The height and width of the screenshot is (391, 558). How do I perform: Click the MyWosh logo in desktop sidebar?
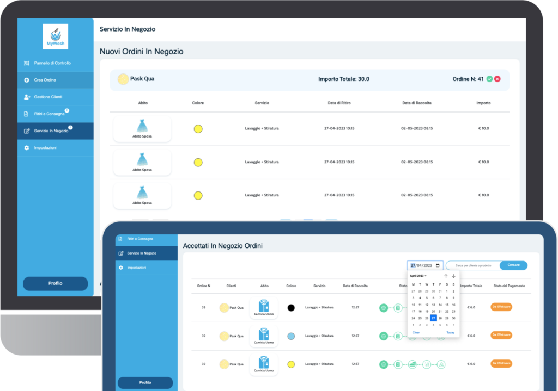(55, 36)
